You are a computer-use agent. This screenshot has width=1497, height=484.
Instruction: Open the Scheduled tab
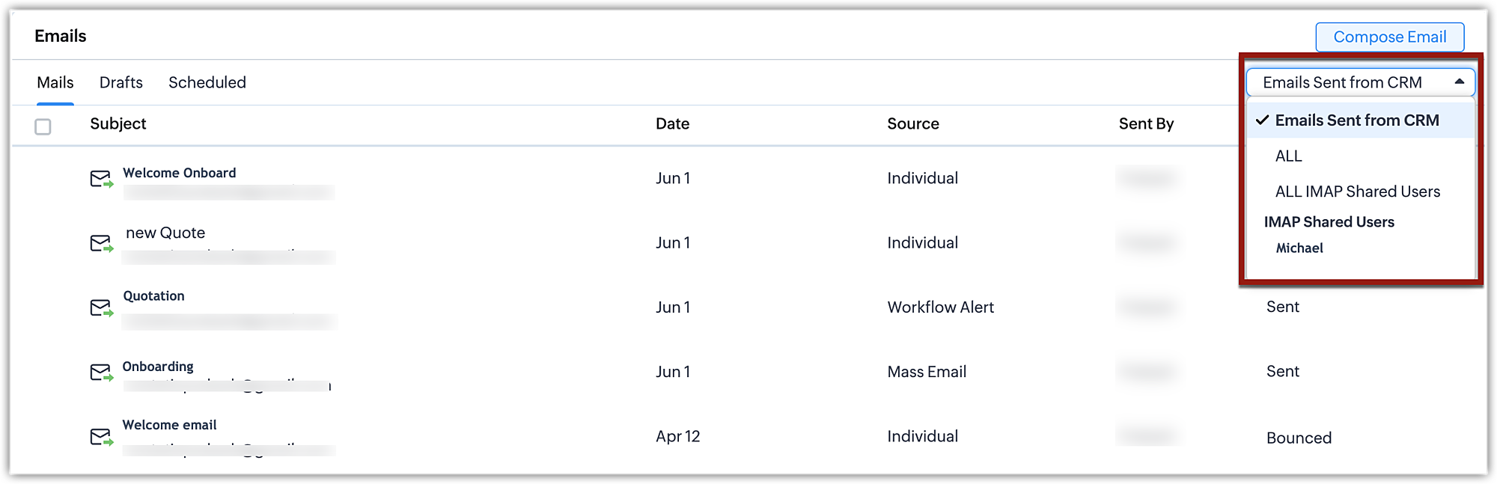tap(207, 82)
